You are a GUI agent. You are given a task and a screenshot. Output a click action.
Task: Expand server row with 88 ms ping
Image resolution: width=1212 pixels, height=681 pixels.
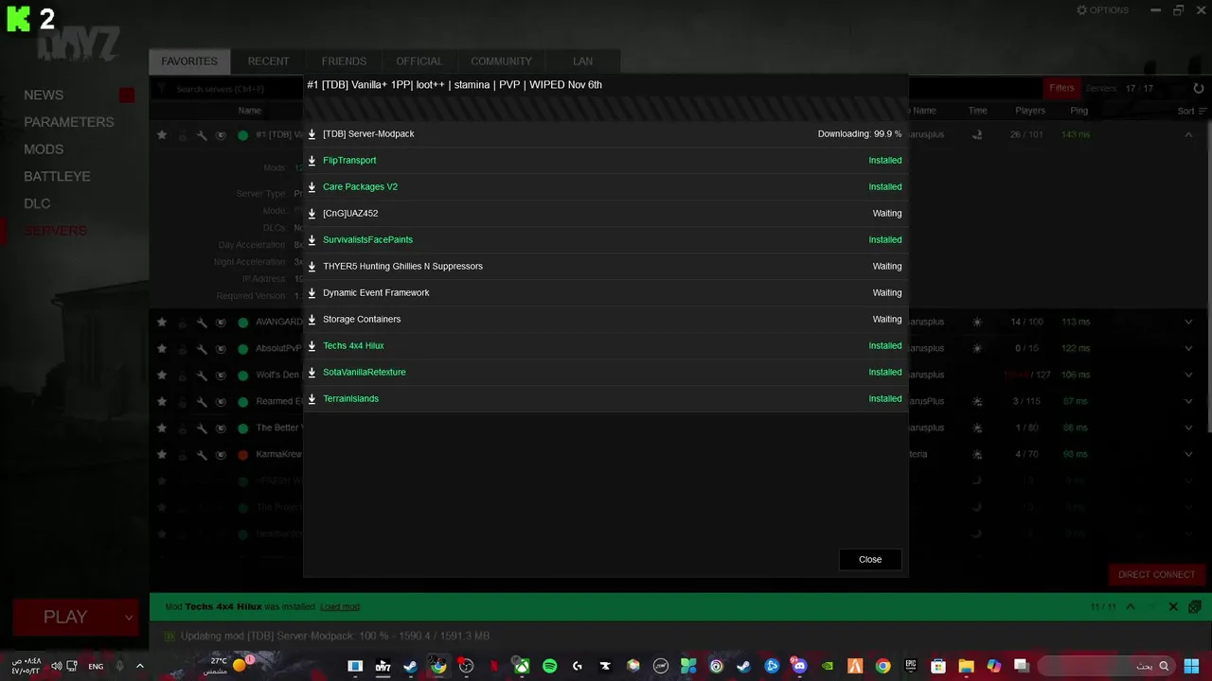1188,428
